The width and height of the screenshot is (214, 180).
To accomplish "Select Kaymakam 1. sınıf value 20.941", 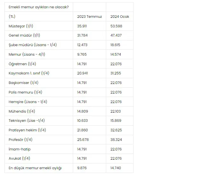I will pyautogui.click(x=82, y=73).
